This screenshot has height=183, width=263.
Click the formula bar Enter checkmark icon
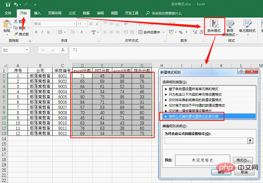53,50
